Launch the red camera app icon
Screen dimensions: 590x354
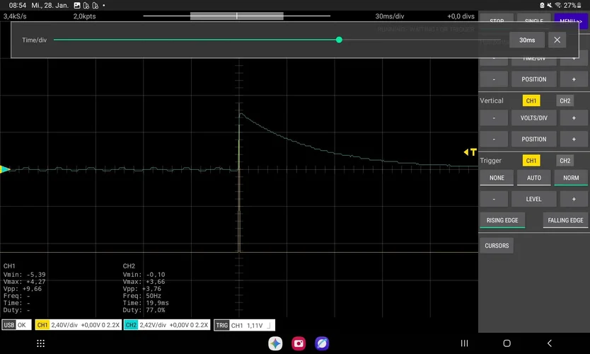(x=299, y=343)
